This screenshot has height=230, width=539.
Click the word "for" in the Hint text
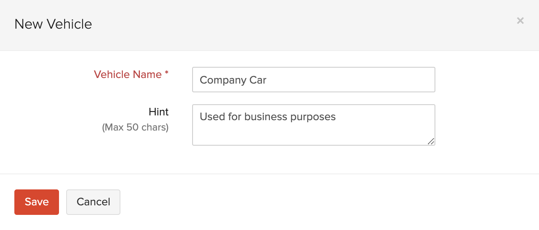(235, 117)
